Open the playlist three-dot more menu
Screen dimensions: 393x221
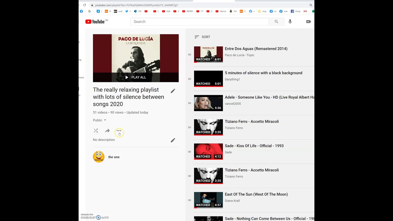[x=119, y=131]
